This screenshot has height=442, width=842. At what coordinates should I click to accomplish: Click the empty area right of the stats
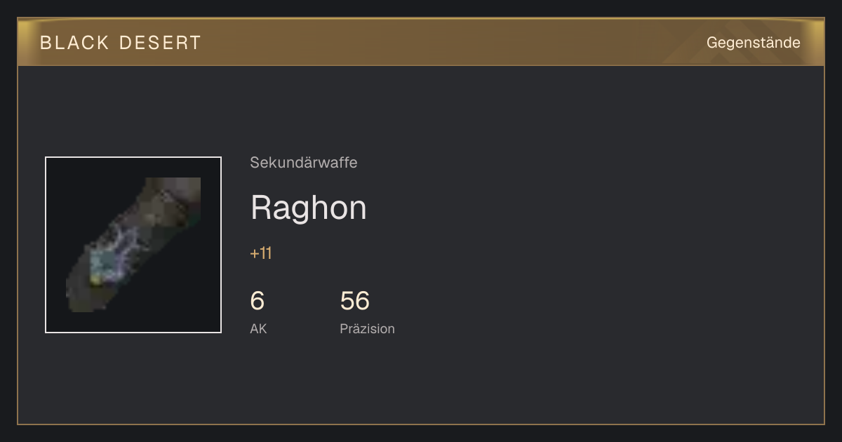[x=596, y=309]
